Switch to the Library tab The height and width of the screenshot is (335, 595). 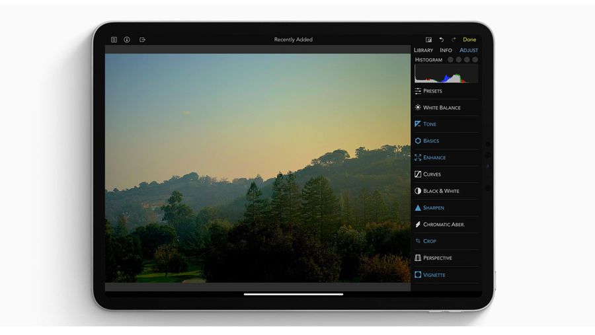pos(424,50)
